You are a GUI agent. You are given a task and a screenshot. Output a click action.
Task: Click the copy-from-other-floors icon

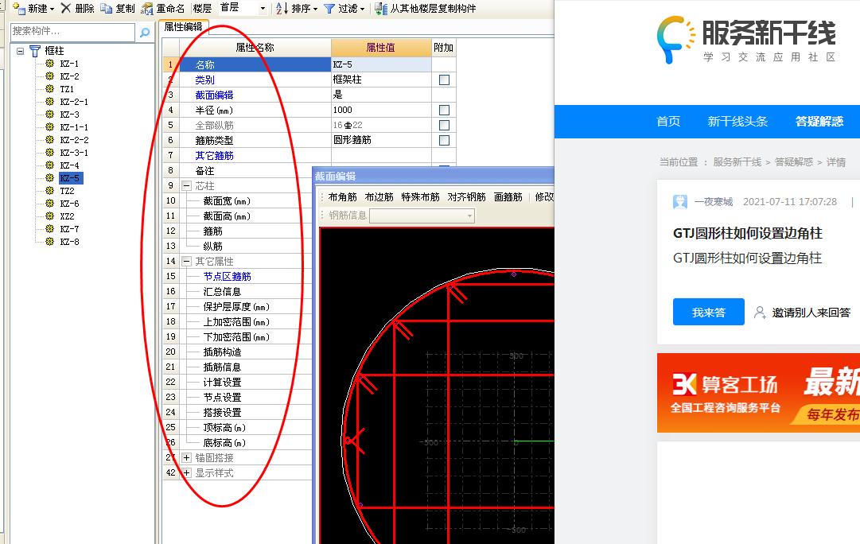[x=381, y=8]
